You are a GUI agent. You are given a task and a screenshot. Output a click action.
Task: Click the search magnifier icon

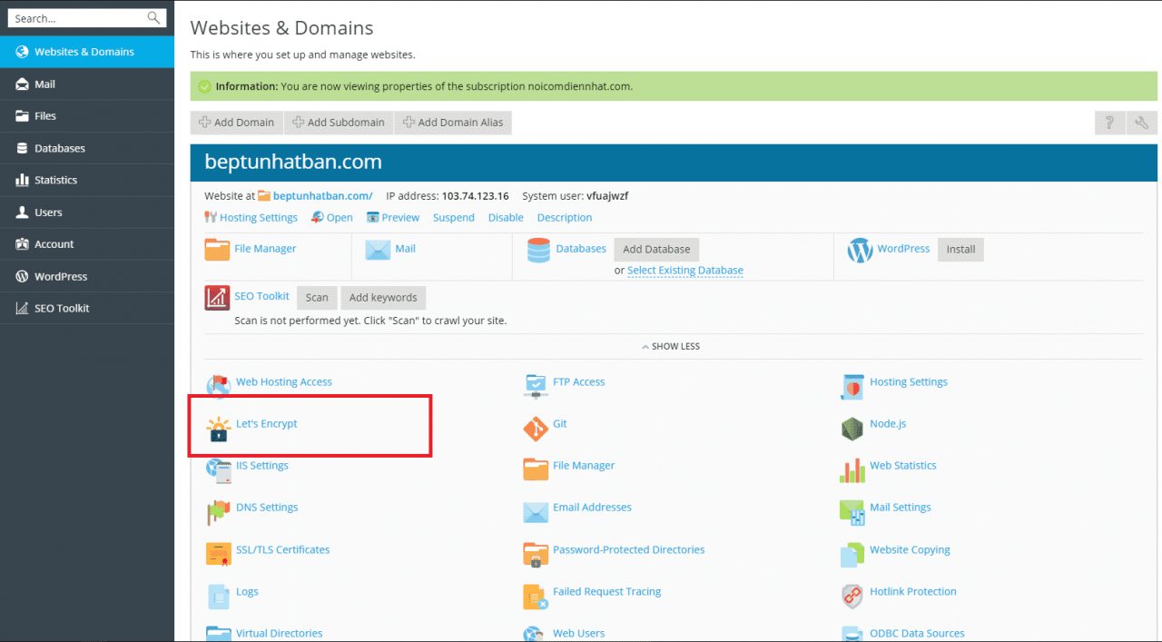[153, 18]
